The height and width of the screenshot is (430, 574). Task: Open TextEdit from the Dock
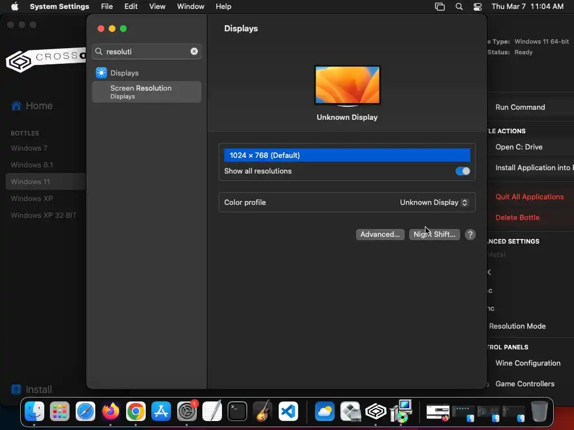coord(212,412)
